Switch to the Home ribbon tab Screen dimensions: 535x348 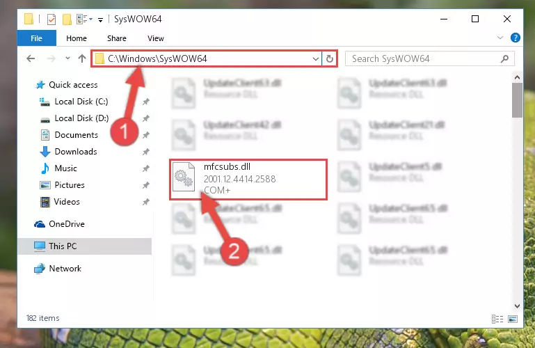[77, 38]
